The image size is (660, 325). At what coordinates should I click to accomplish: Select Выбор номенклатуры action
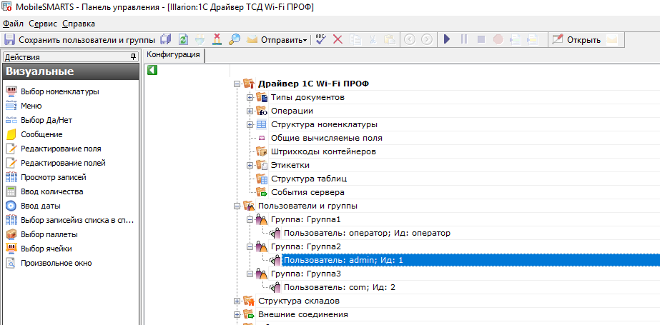pos(60,91)
